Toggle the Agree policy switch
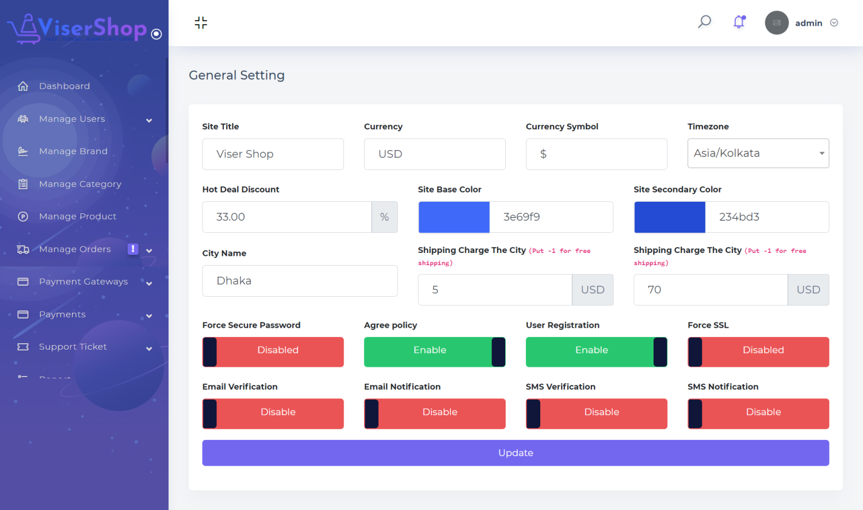This screenshot has width=863, height=510. [434, 352]
